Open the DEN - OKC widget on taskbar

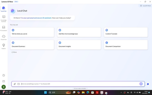[x=7, y=92]
